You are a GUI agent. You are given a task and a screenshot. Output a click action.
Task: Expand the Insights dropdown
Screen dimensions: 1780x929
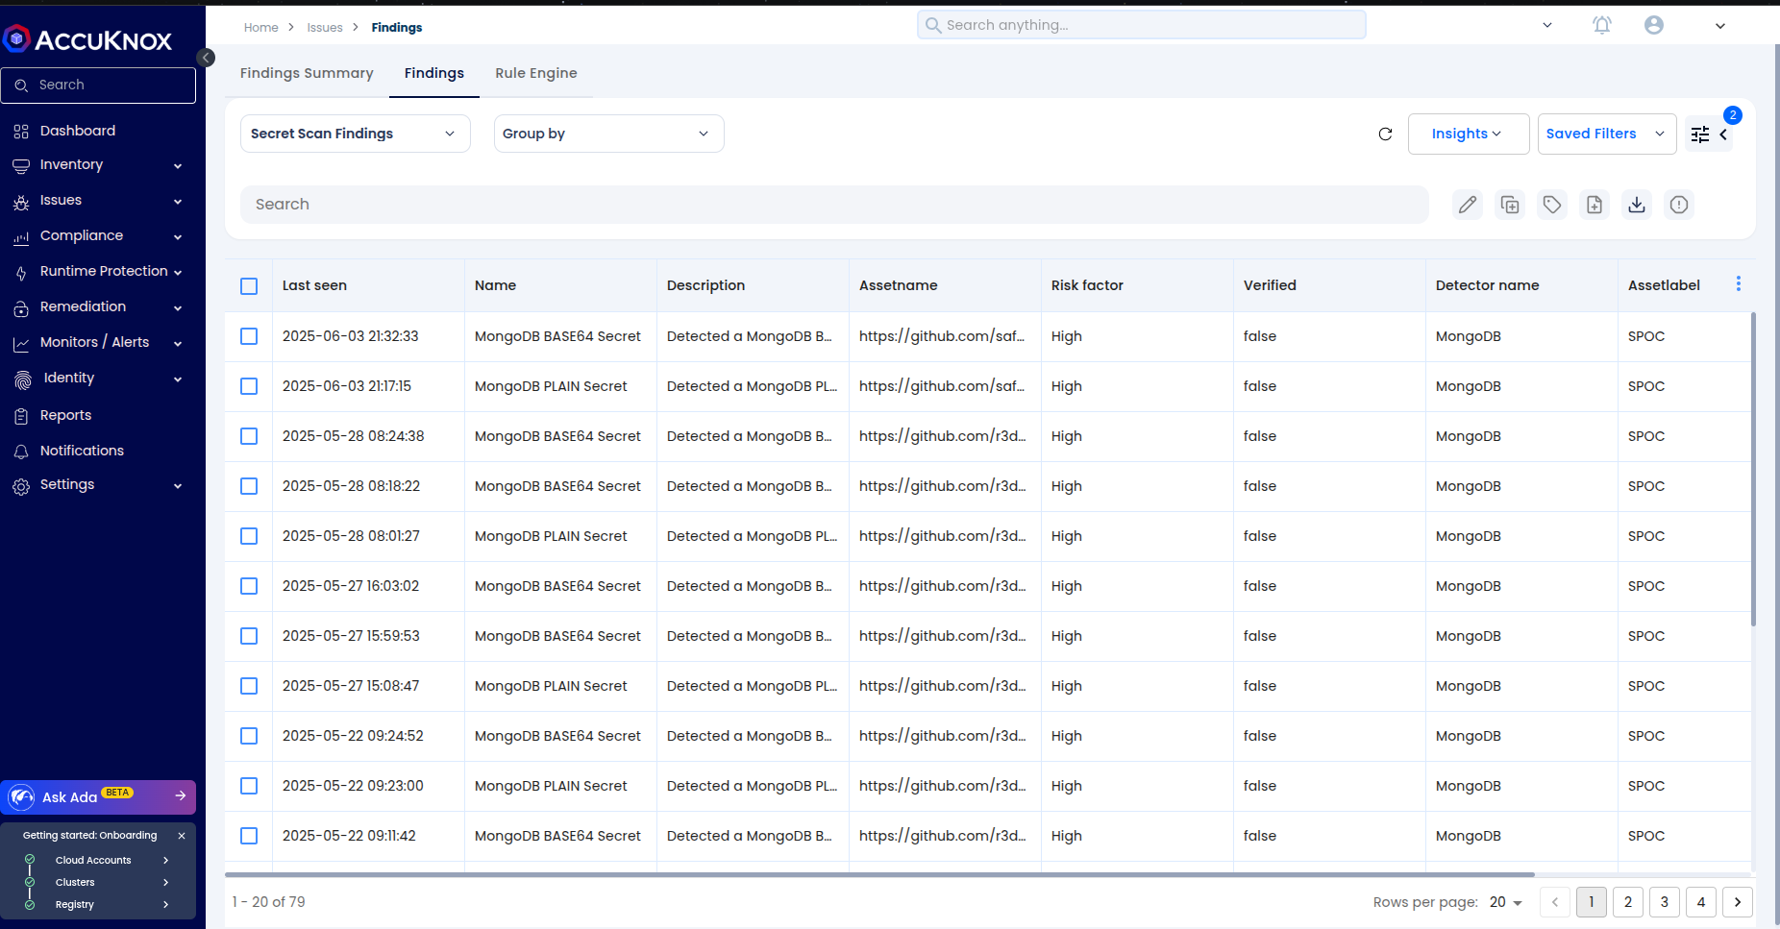pyautogui.click(x=1468, y=134)
